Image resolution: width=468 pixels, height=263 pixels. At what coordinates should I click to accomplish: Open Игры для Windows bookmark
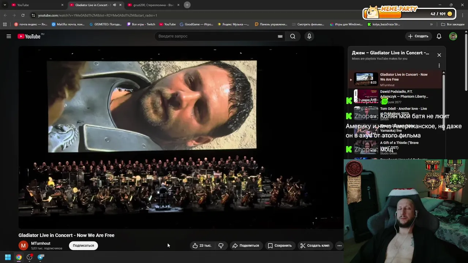346,24
